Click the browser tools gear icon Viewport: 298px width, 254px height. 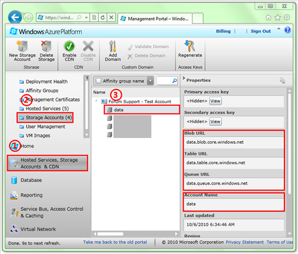pyautogui.click(x=287, y=17)
